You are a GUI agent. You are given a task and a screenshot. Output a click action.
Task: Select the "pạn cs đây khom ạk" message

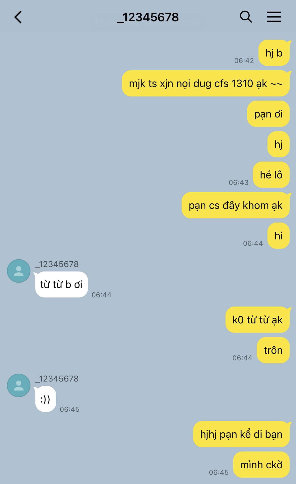[236, 205]
